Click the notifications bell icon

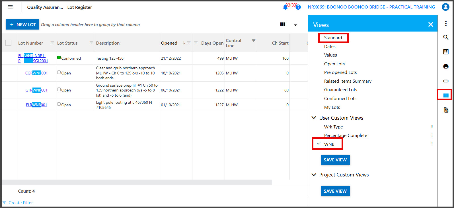point(285,7)
